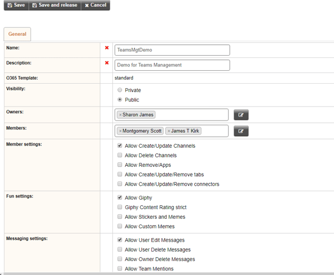Enable Allow Remove/Apps

[120, 165]
